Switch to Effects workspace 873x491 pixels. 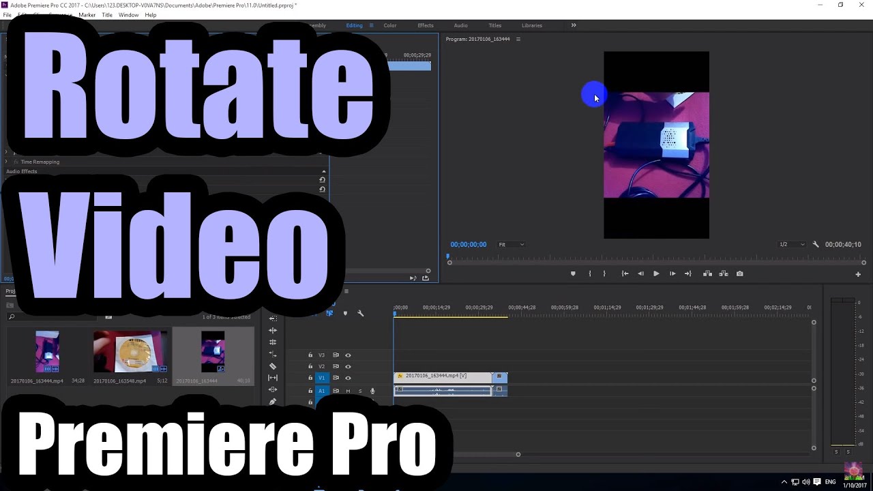click(426, 25)
